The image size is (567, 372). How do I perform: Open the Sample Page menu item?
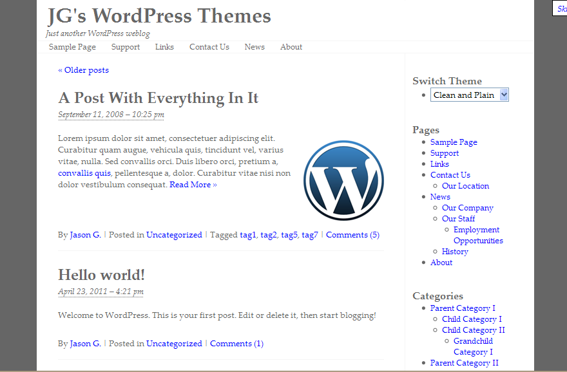(72, 47)
